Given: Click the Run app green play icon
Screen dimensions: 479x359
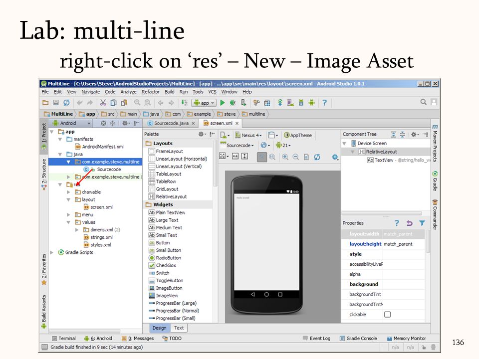Looking at the screenshot, I should (x=223, y=103).
